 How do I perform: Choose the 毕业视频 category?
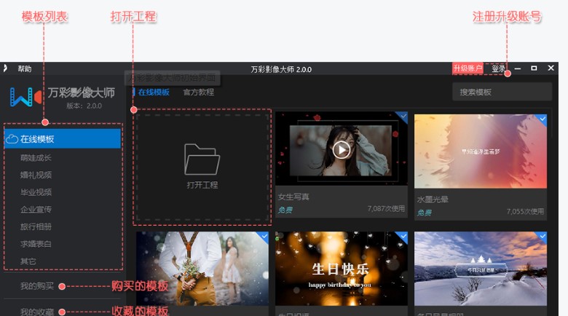click(36, 192)
